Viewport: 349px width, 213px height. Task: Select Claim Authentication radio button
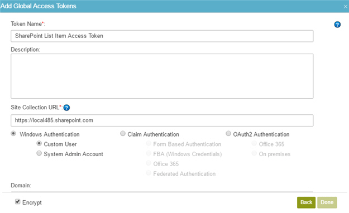(123, 133)
